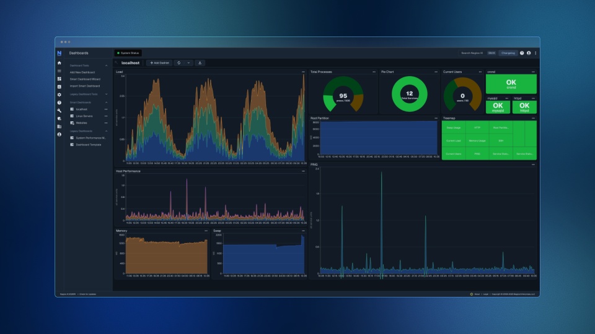The width and height of the screenshot is (595, 334).
Task: Open options menu of Current Users dashlet
Action: 480,72
